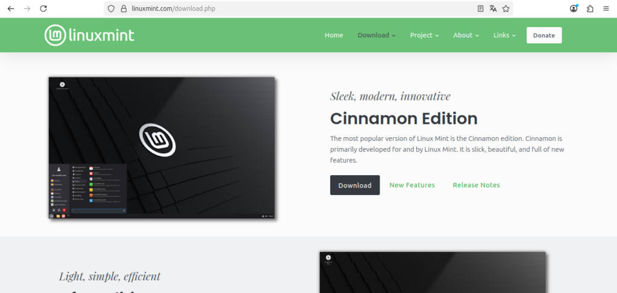Screen dimensions: 617x293
Task: Reload the page with refresh icon
Action: 43,9
